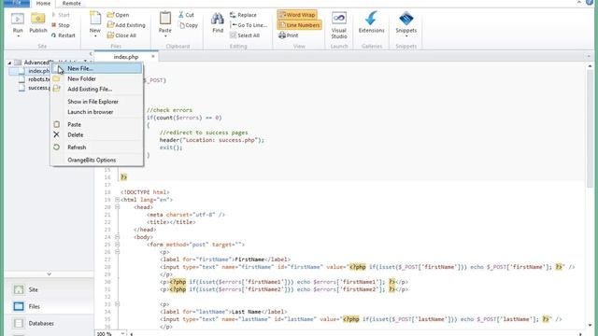Click Add Existing in ribbon

tap(126, 25)
